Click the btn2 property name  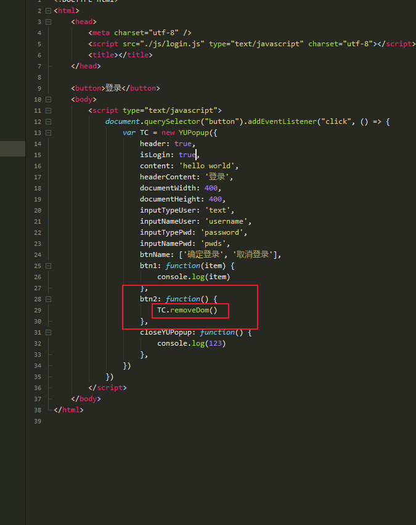pos(148,299)
